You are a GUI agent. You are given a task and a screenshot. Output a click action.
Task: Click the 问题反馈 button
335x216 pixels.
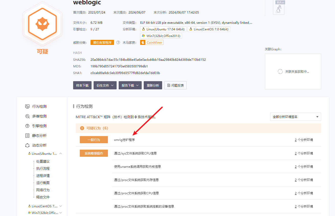tap(175, 85)
